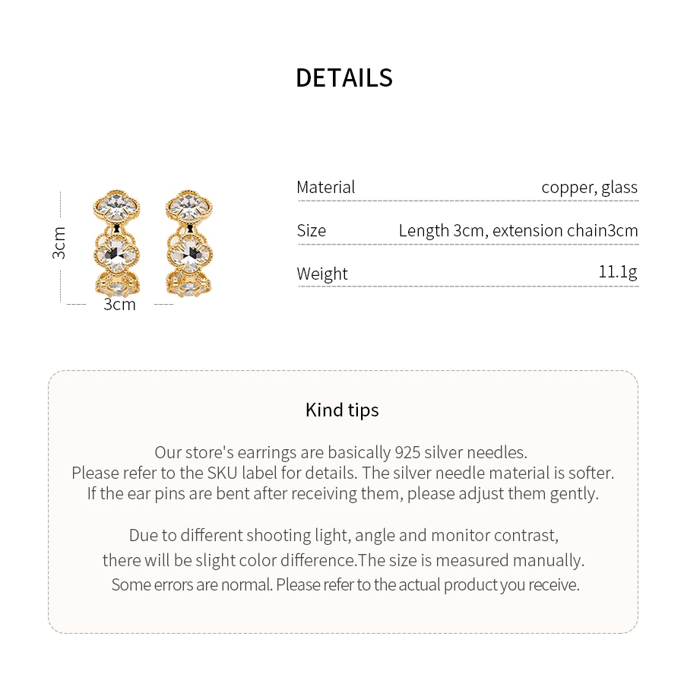
Task: Select the right earring image
Action: (x=189, y=243)
